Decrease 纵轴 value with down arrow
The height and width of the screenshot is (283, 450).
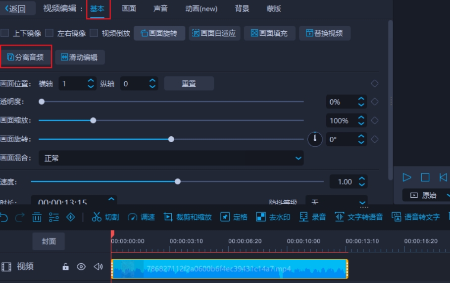point(152,86)
